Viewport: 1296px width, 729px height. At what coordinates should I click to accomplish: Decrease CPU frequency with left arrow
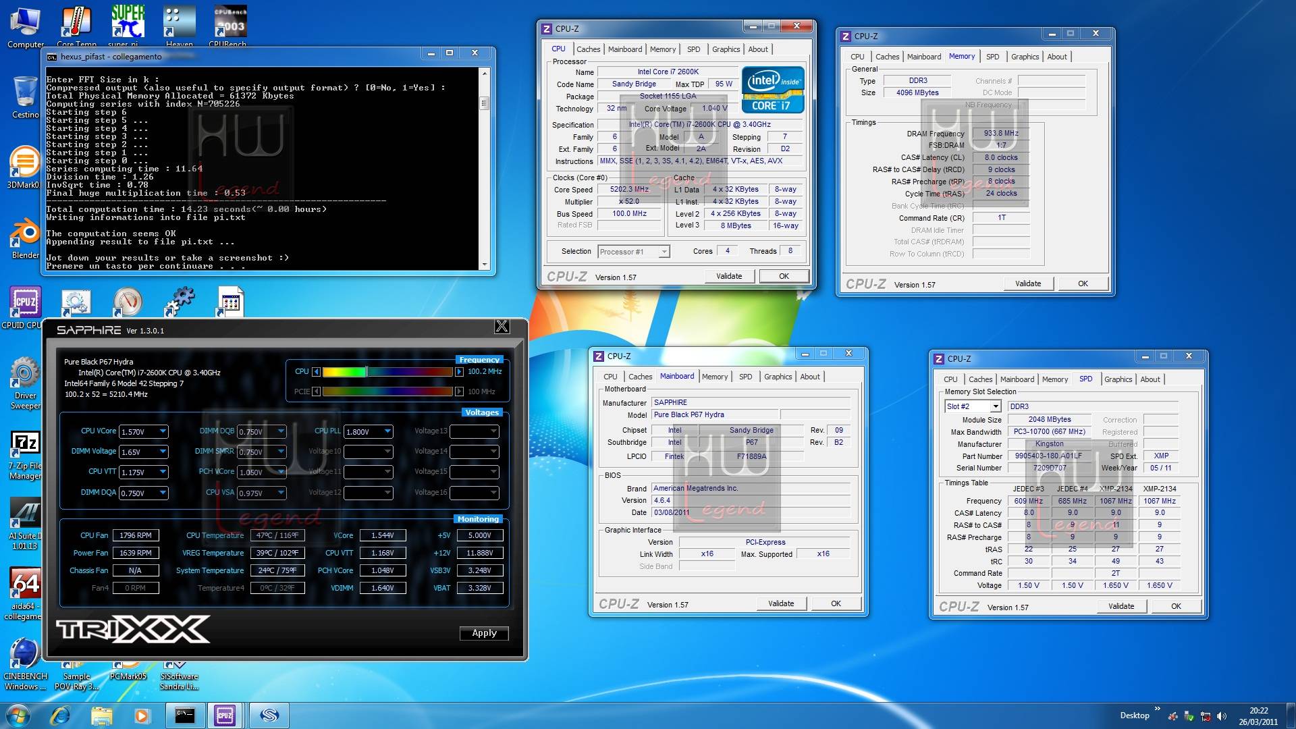point(316,372)
